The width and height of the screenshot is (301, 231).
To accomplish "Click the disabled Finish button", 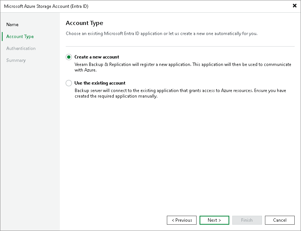I will [247, 220].
